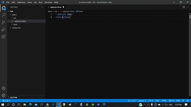Click the editor vertical scrollbar
This screenshot has width=191, height=107.
(x=190, y=55)
